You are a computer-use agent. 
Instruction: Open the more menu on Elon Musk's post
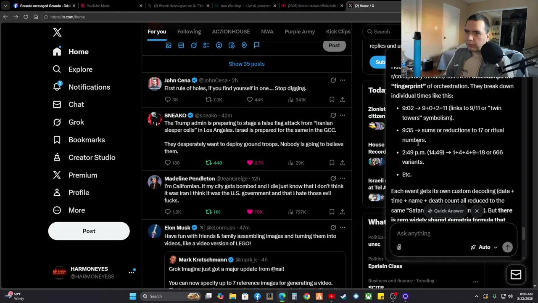tap(343, 228)
